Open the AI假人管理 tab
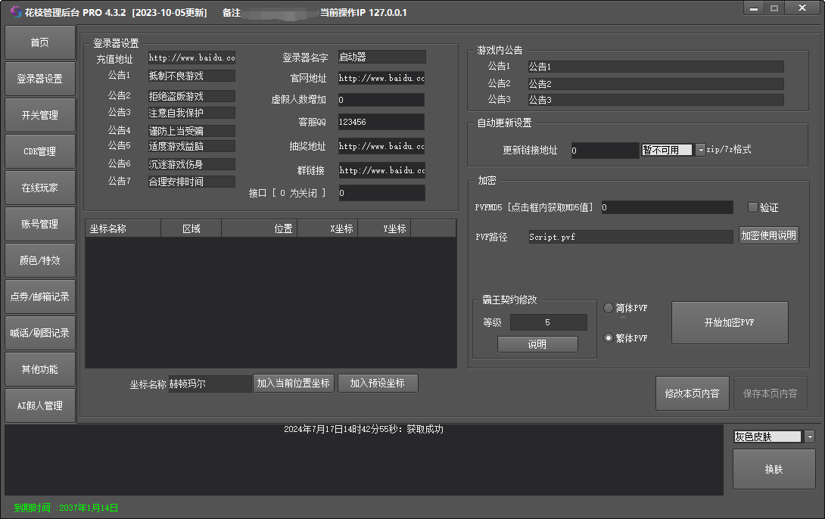 (x=40, y=406)
